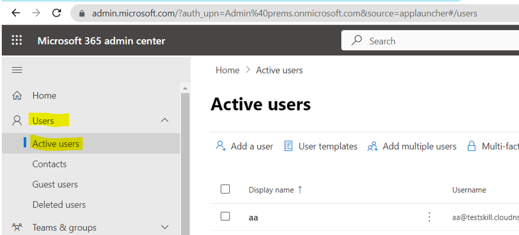Click the sidebar vertical scrollbar thumb
Image resolution: width=519 pixels, height=235 pixels.
coord(185,164)
